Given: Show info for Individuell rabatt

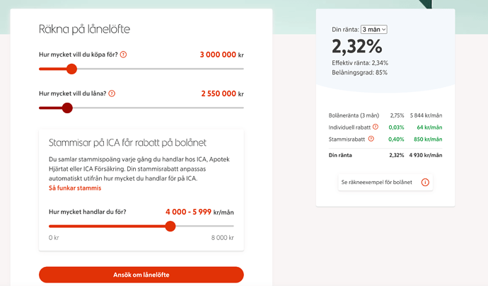Looking at the screenshot, I should (376, 127).
